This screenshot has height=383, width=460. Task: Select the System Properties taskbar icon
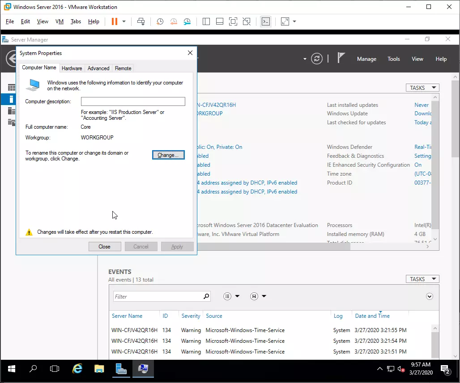(143, 369)
